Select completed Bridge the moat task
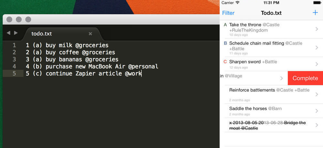Screen dimensions: 323x148 pos(271,125)
